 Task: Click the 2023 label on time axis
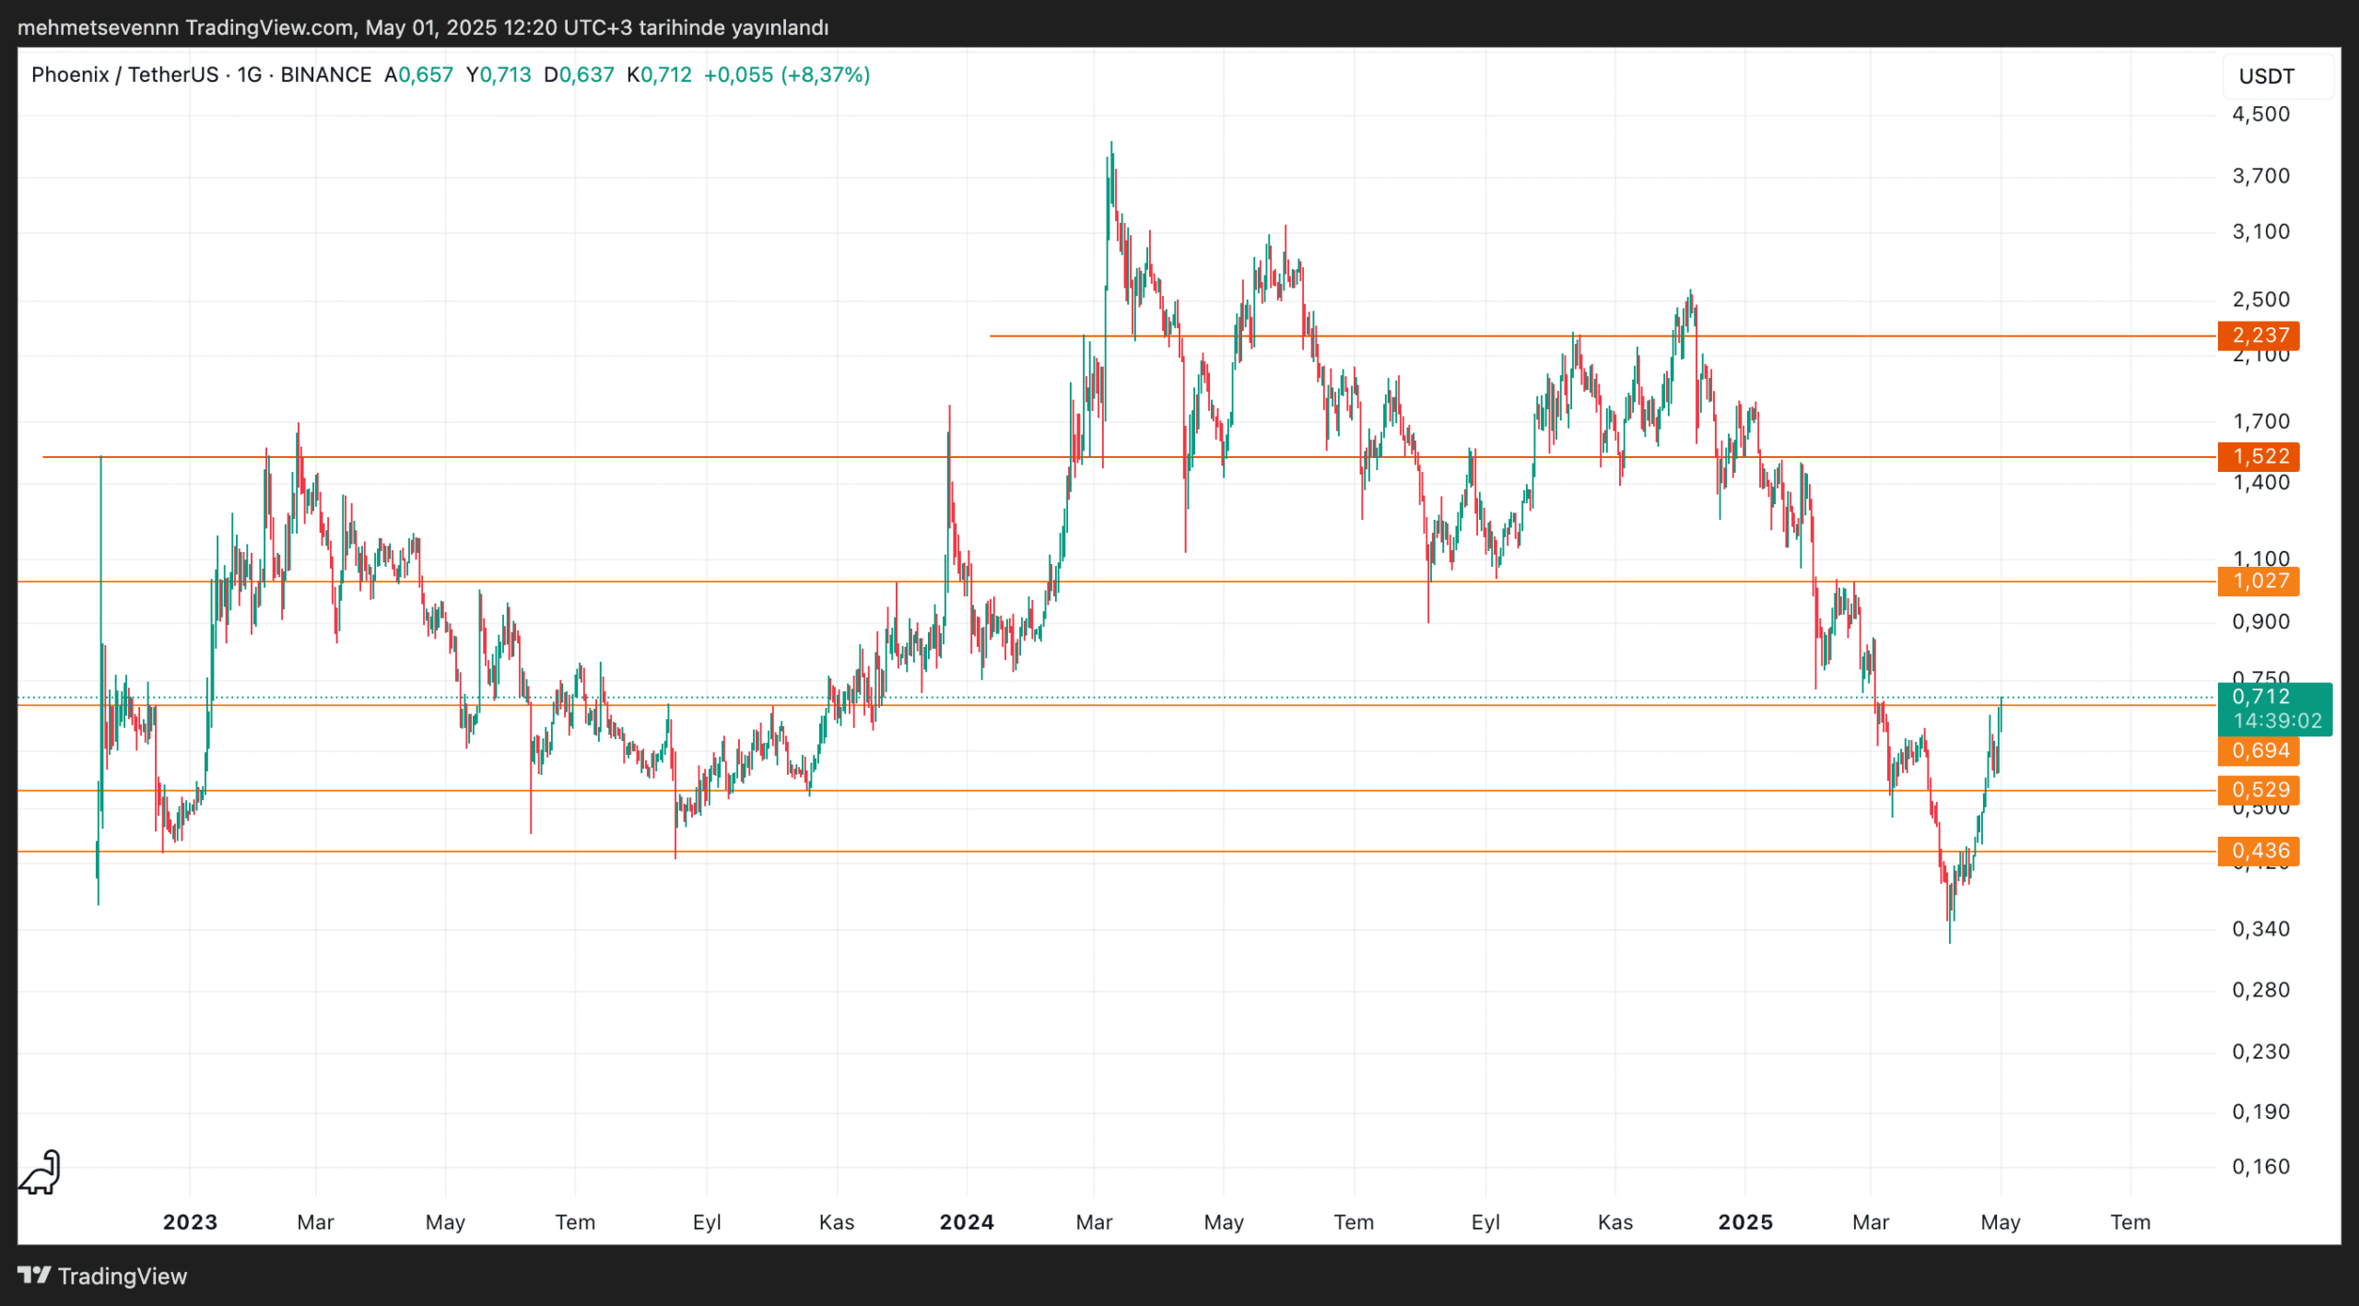point(190,1222)
